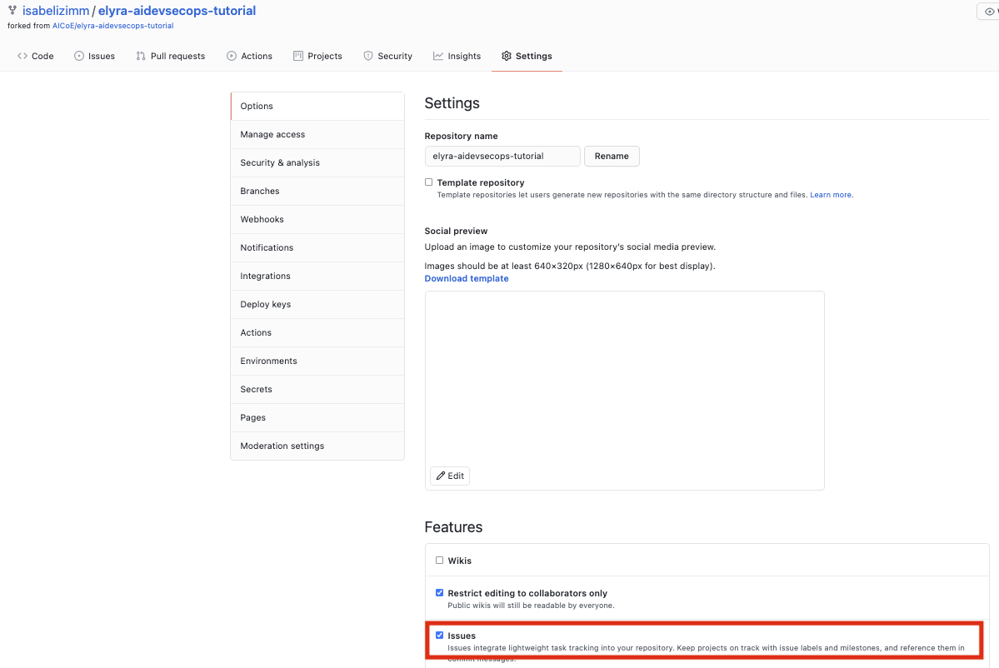The image size is (999, 668).
Task: Click the social preview image area
Action: [x=624, y=391]
